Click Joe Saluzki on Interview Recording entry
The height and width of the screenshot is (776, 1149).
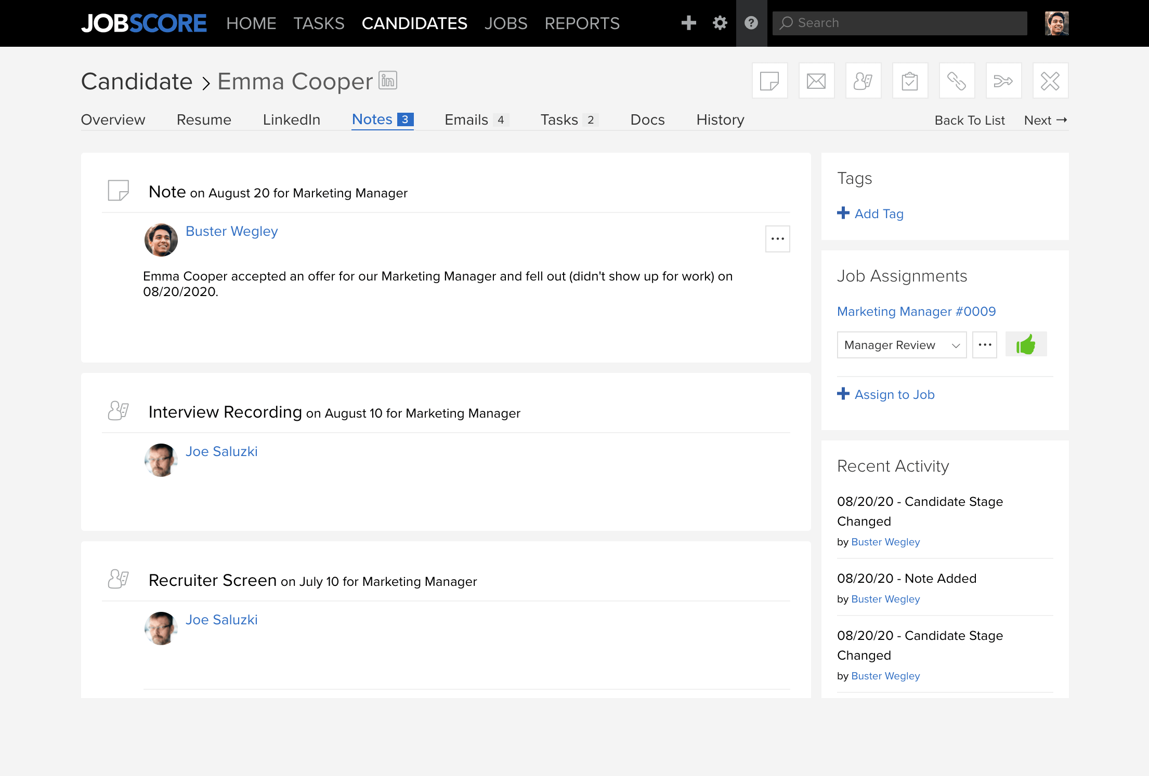(221, 451)
